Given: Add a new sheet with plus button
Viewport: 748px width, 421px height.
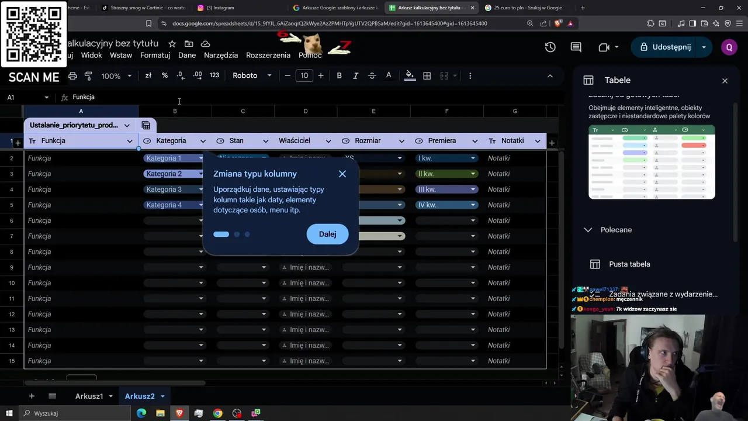Looking at the screenshot, I should tap(32, 396).
